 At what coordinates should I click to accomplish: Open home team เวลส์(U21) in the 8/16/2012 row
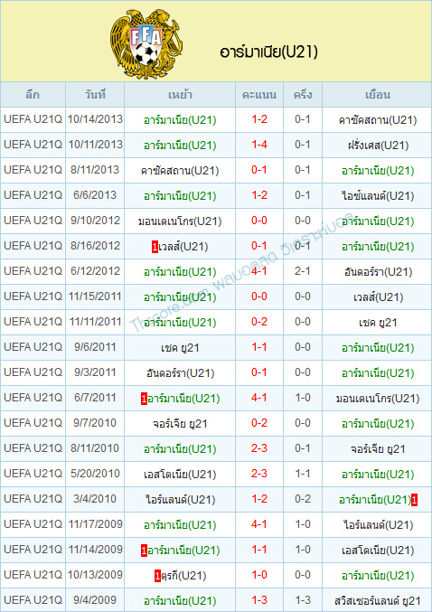183,247
